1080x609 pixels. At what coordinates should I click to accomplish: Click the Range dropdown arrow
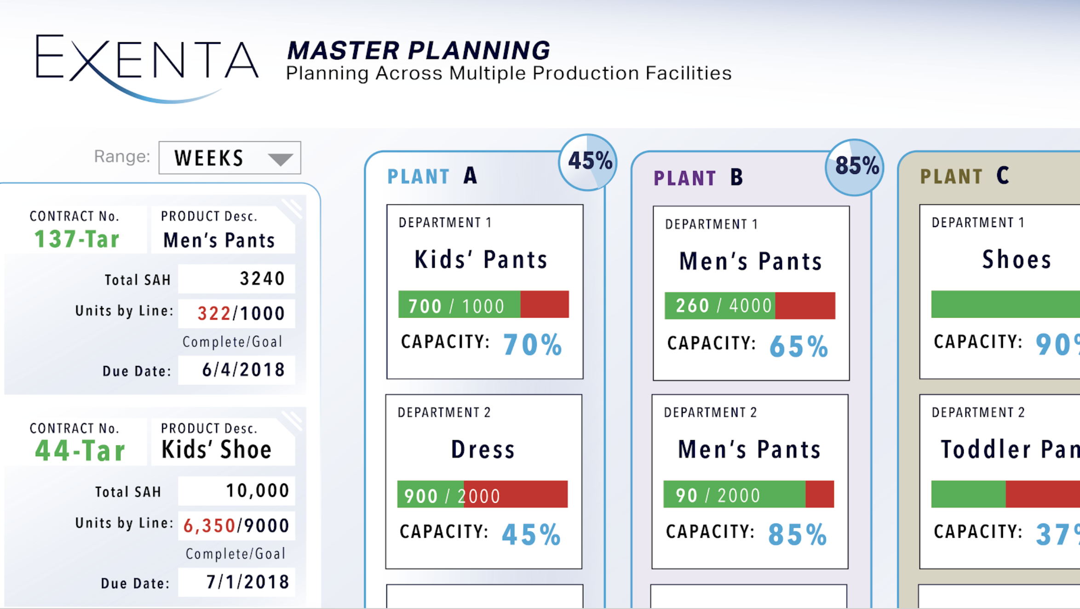click(x=280, y=159)
